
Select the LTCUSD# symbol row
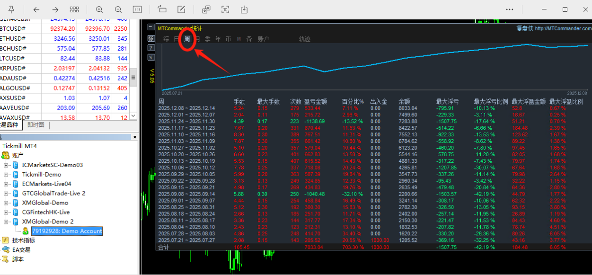65,58
